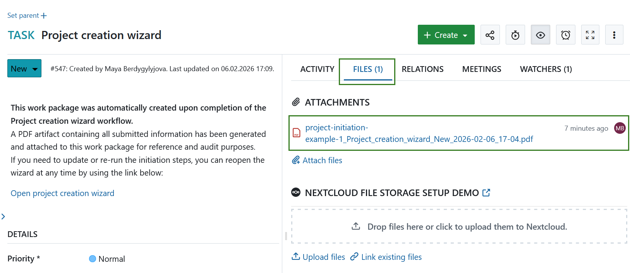Click Open project creation wizard link
The width and height of the screenshot is (630, 273).
pos(62,193)
